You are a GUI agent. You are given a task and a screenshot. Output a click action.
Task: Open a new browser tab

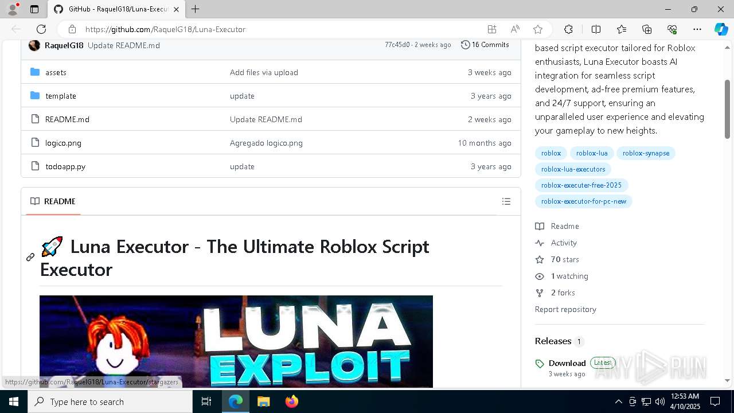pyautogui.click(x=196, y=9)
